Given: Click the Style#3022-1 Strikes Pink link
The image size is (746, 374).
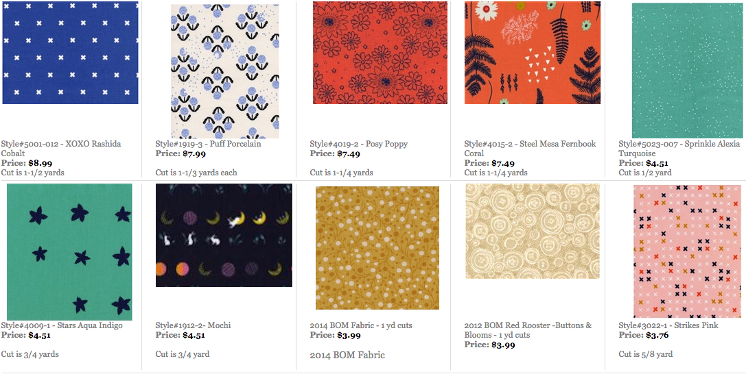Looking at the screenshot, I should (x=668, y=325).
